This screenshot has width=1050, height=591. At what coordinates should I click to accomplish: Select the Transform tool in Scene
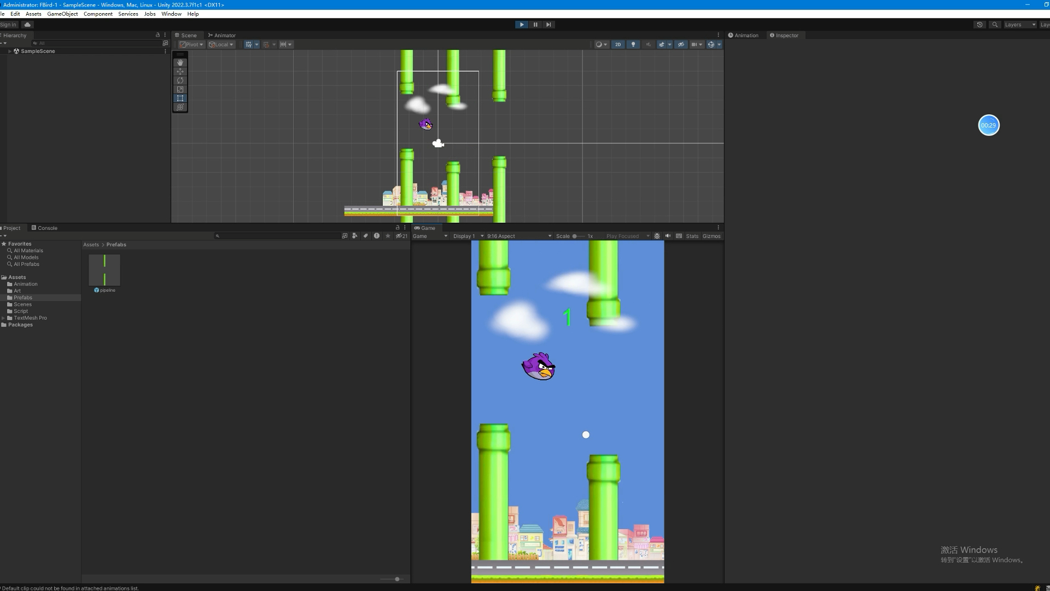pyautogui.click(x=180, y=107)
